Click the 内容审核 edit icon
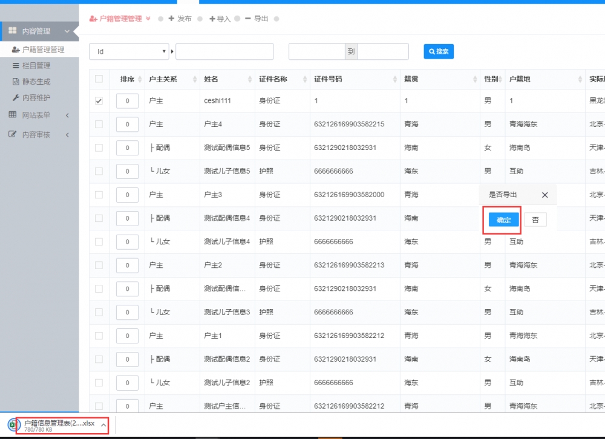605x439 pixels. point(12,134)
